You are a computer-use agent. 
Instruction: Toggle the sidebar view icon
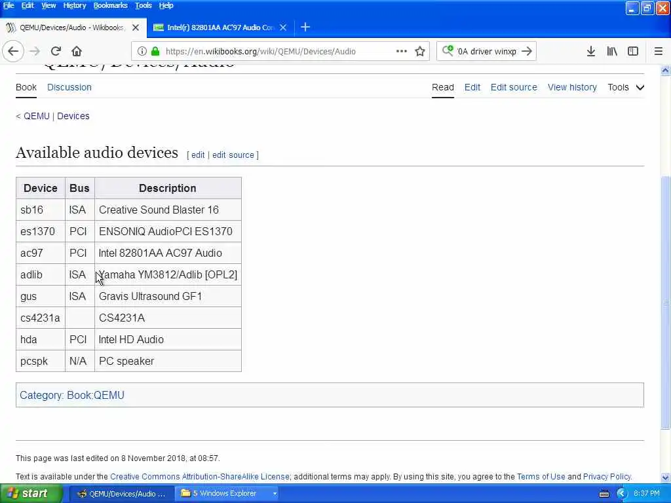click(x=633, y=51)
